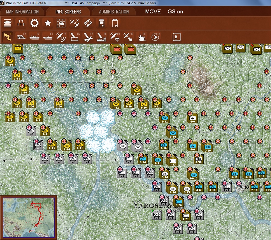Select the yellow 1-26 unit counter

click(x=144, y=104)
